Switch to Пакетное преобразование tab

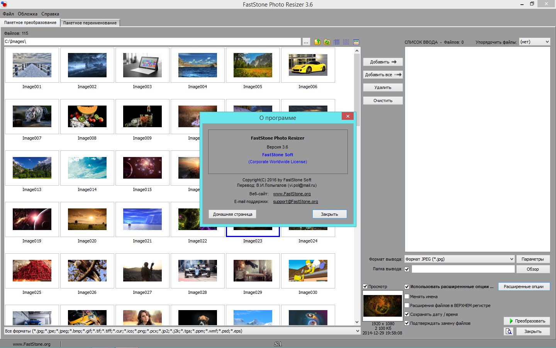point(30,22)
